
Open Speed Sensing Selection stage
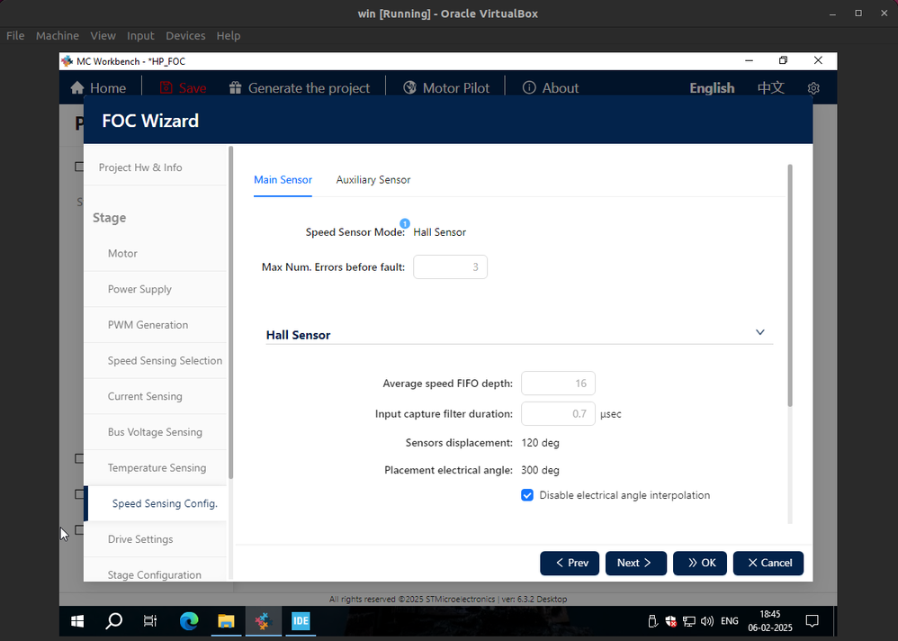pos(155,360)
